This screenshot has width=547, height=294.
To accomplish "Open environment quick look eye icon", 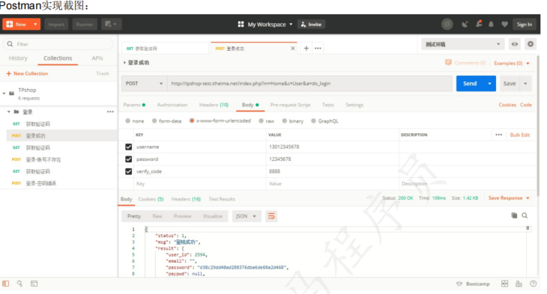I will pos(515,44).
